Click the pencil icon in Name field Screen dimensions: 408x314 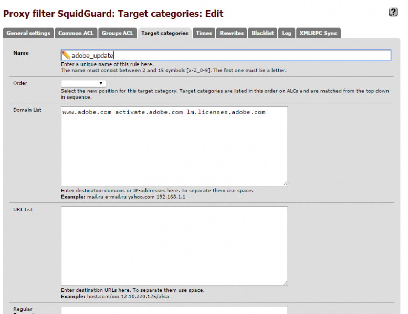66,56
